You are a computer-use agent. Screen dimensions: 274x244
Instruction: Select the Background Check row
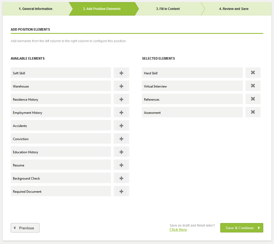[61, 178]
